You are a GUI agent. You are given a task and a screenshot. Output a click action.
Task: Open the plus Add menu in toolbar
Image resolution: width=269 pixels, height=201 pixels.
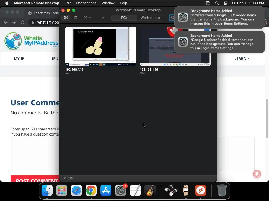point(100,18)
